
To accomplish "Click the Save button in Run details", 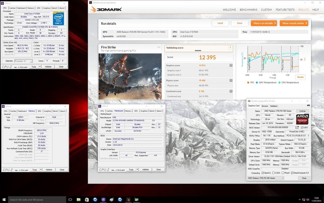I will 240,23.
